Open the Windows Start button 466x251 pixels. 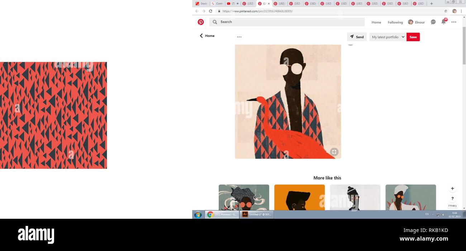198,214
